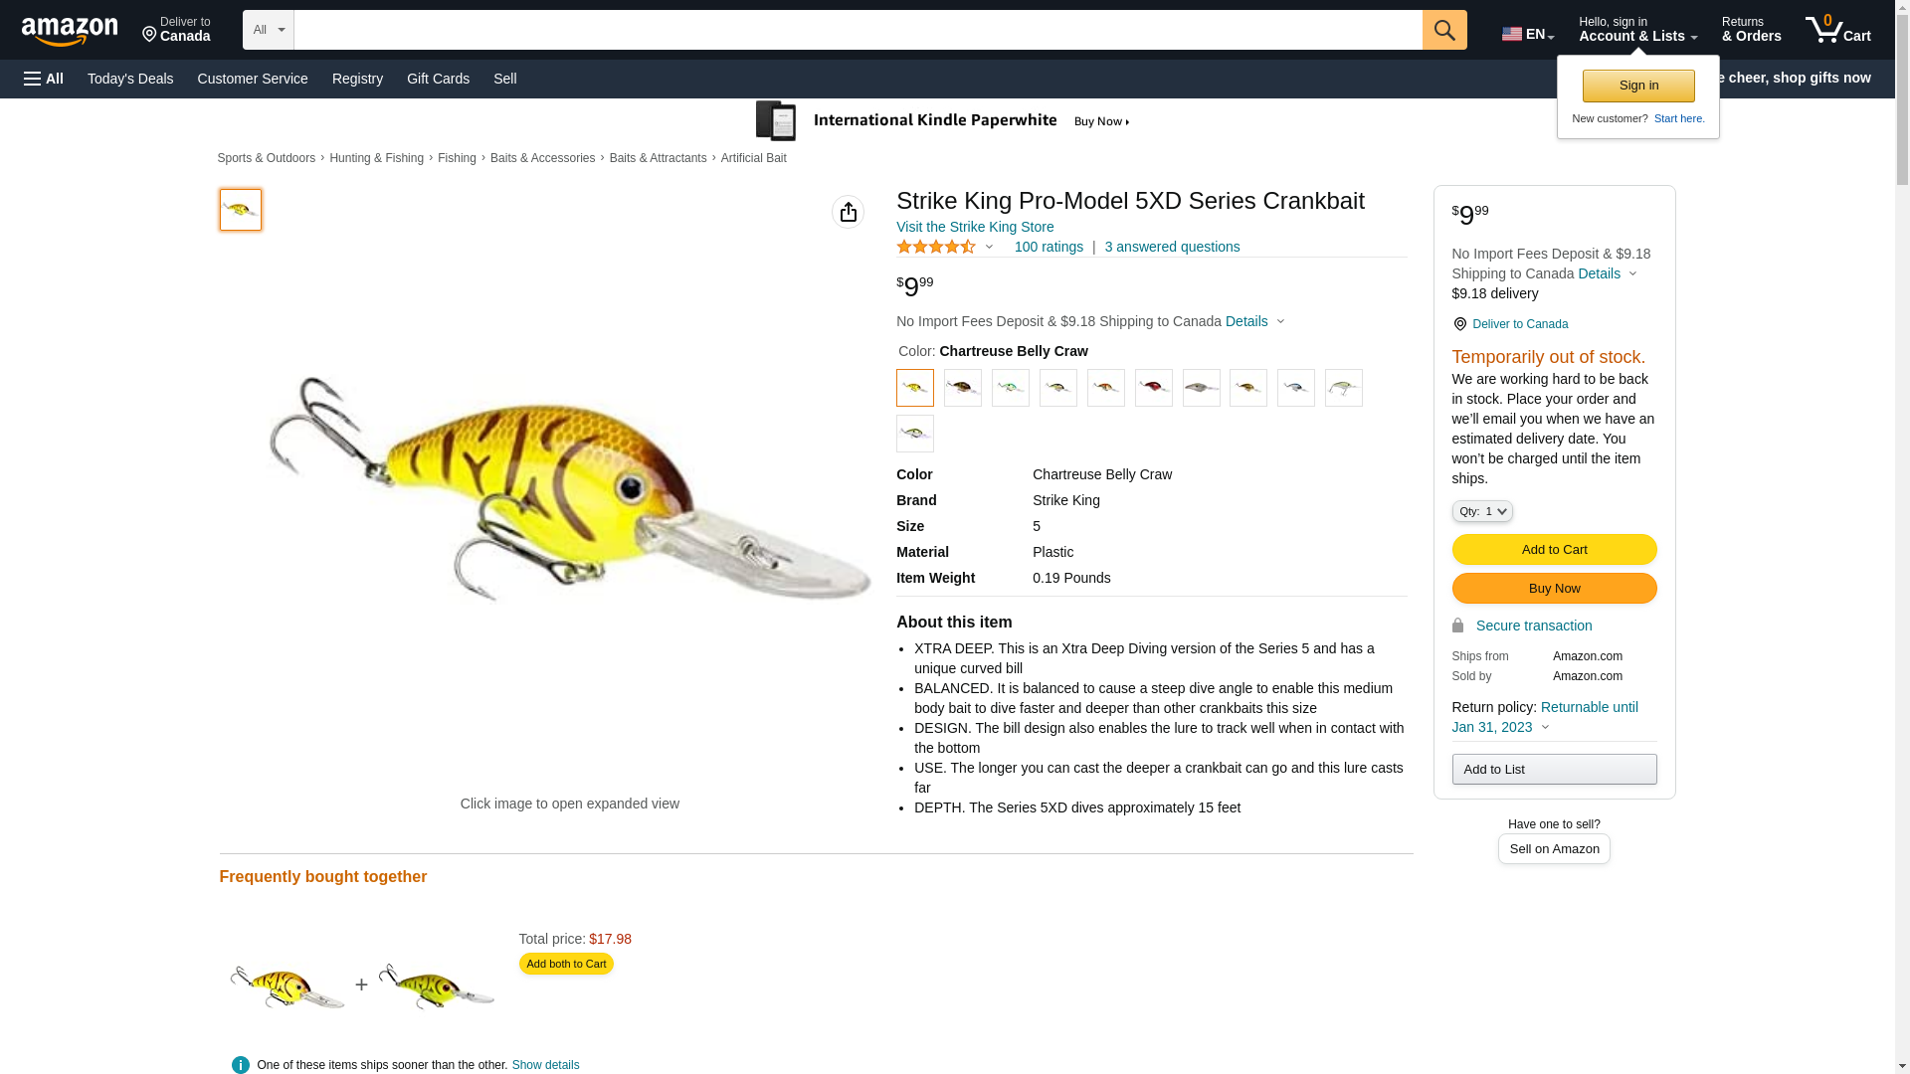Click the 4.5 star rating
The height and width of the screenshot is (1074, 1910).
(x=936, y=247)
